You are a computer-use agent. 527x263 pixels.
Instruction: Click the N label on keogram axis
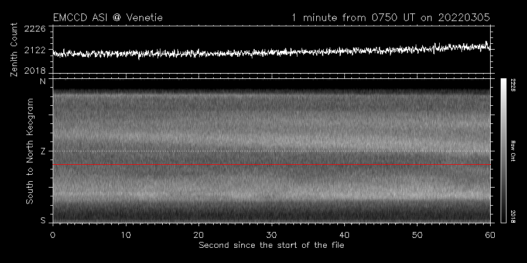tap(43, 81)
